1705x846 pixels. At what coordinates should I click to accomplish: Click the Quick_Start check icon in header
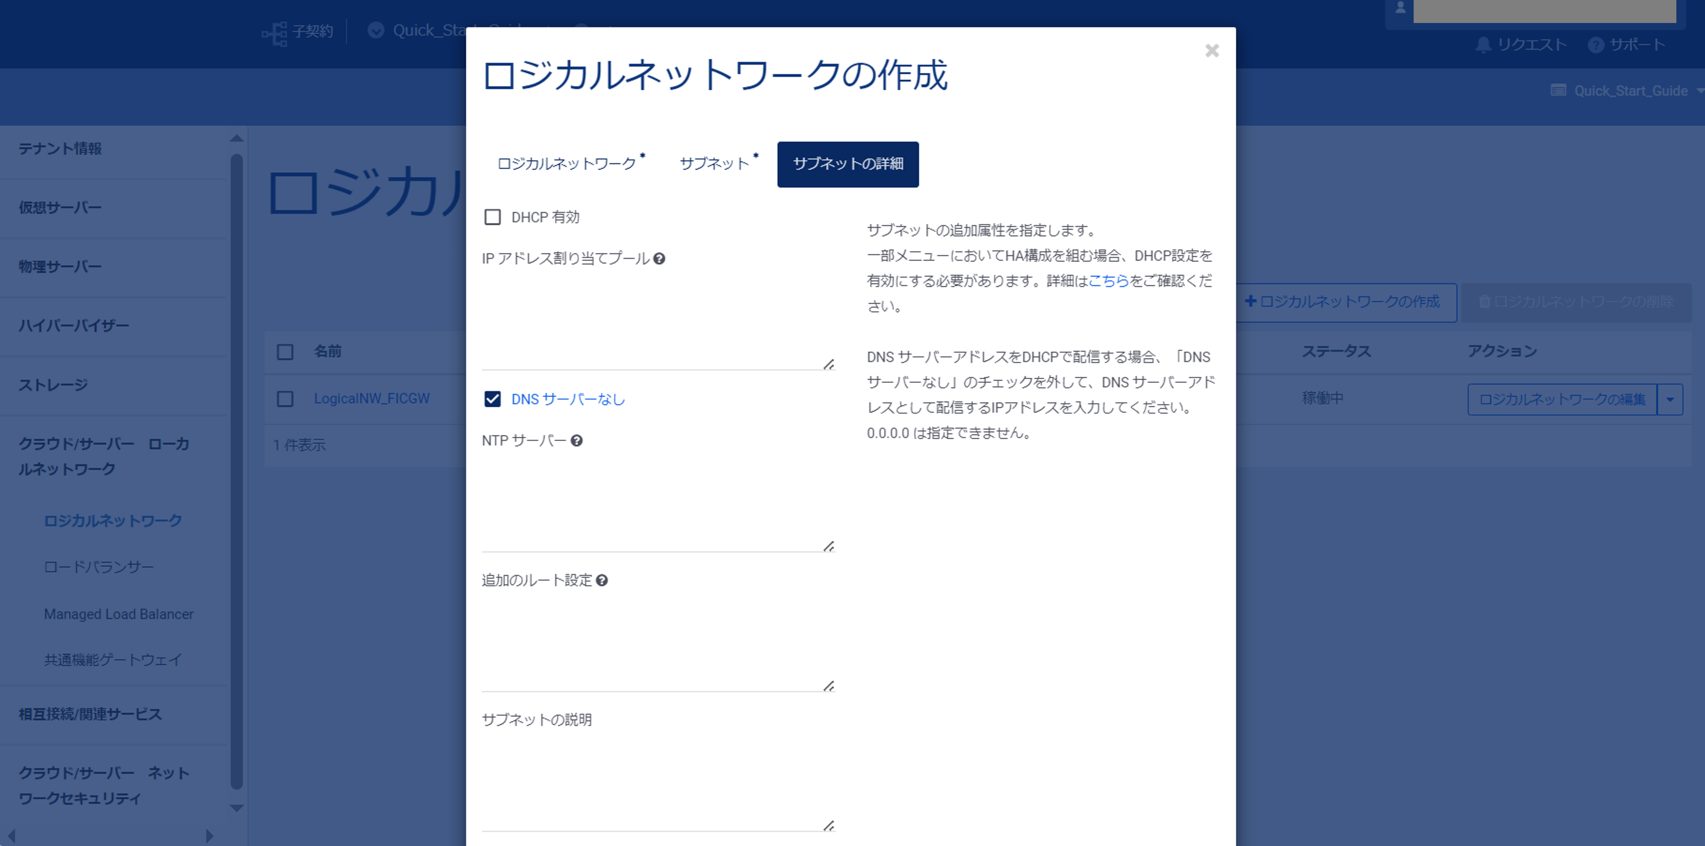375,30
